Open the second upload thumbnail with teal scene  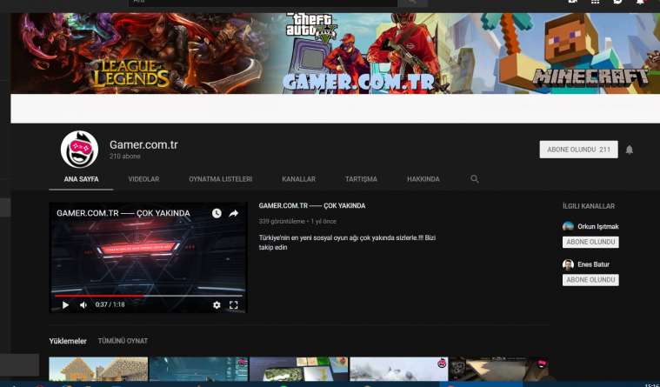pos(198,369)
